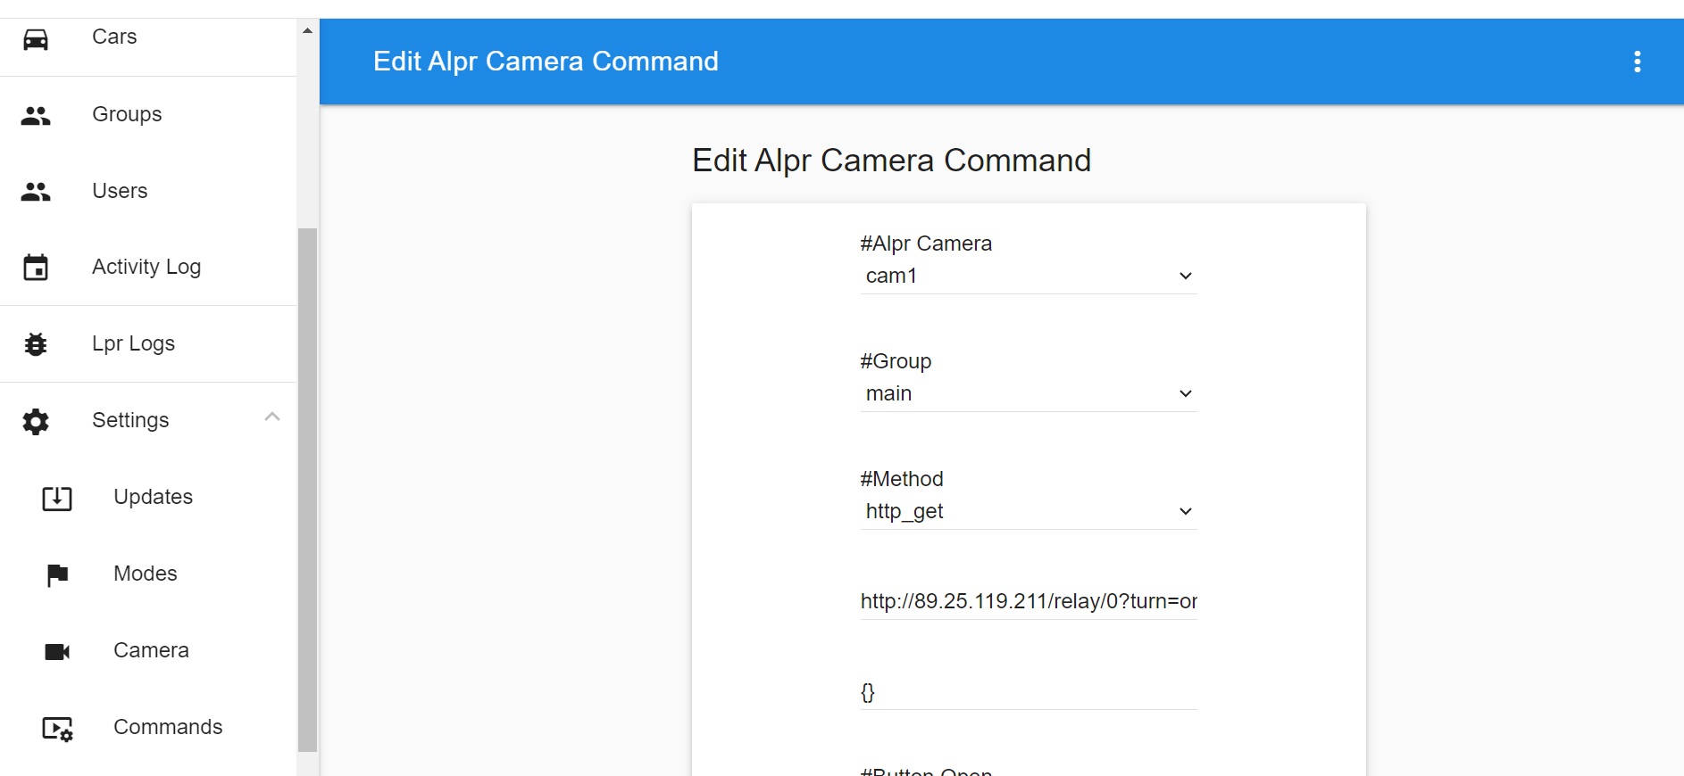Open the Group main dropdown

point(1028,393)
